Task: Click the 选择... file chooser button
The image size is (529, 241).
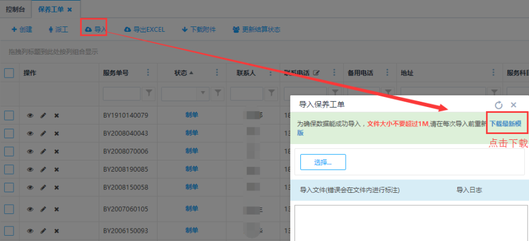Action: [323, 162]
